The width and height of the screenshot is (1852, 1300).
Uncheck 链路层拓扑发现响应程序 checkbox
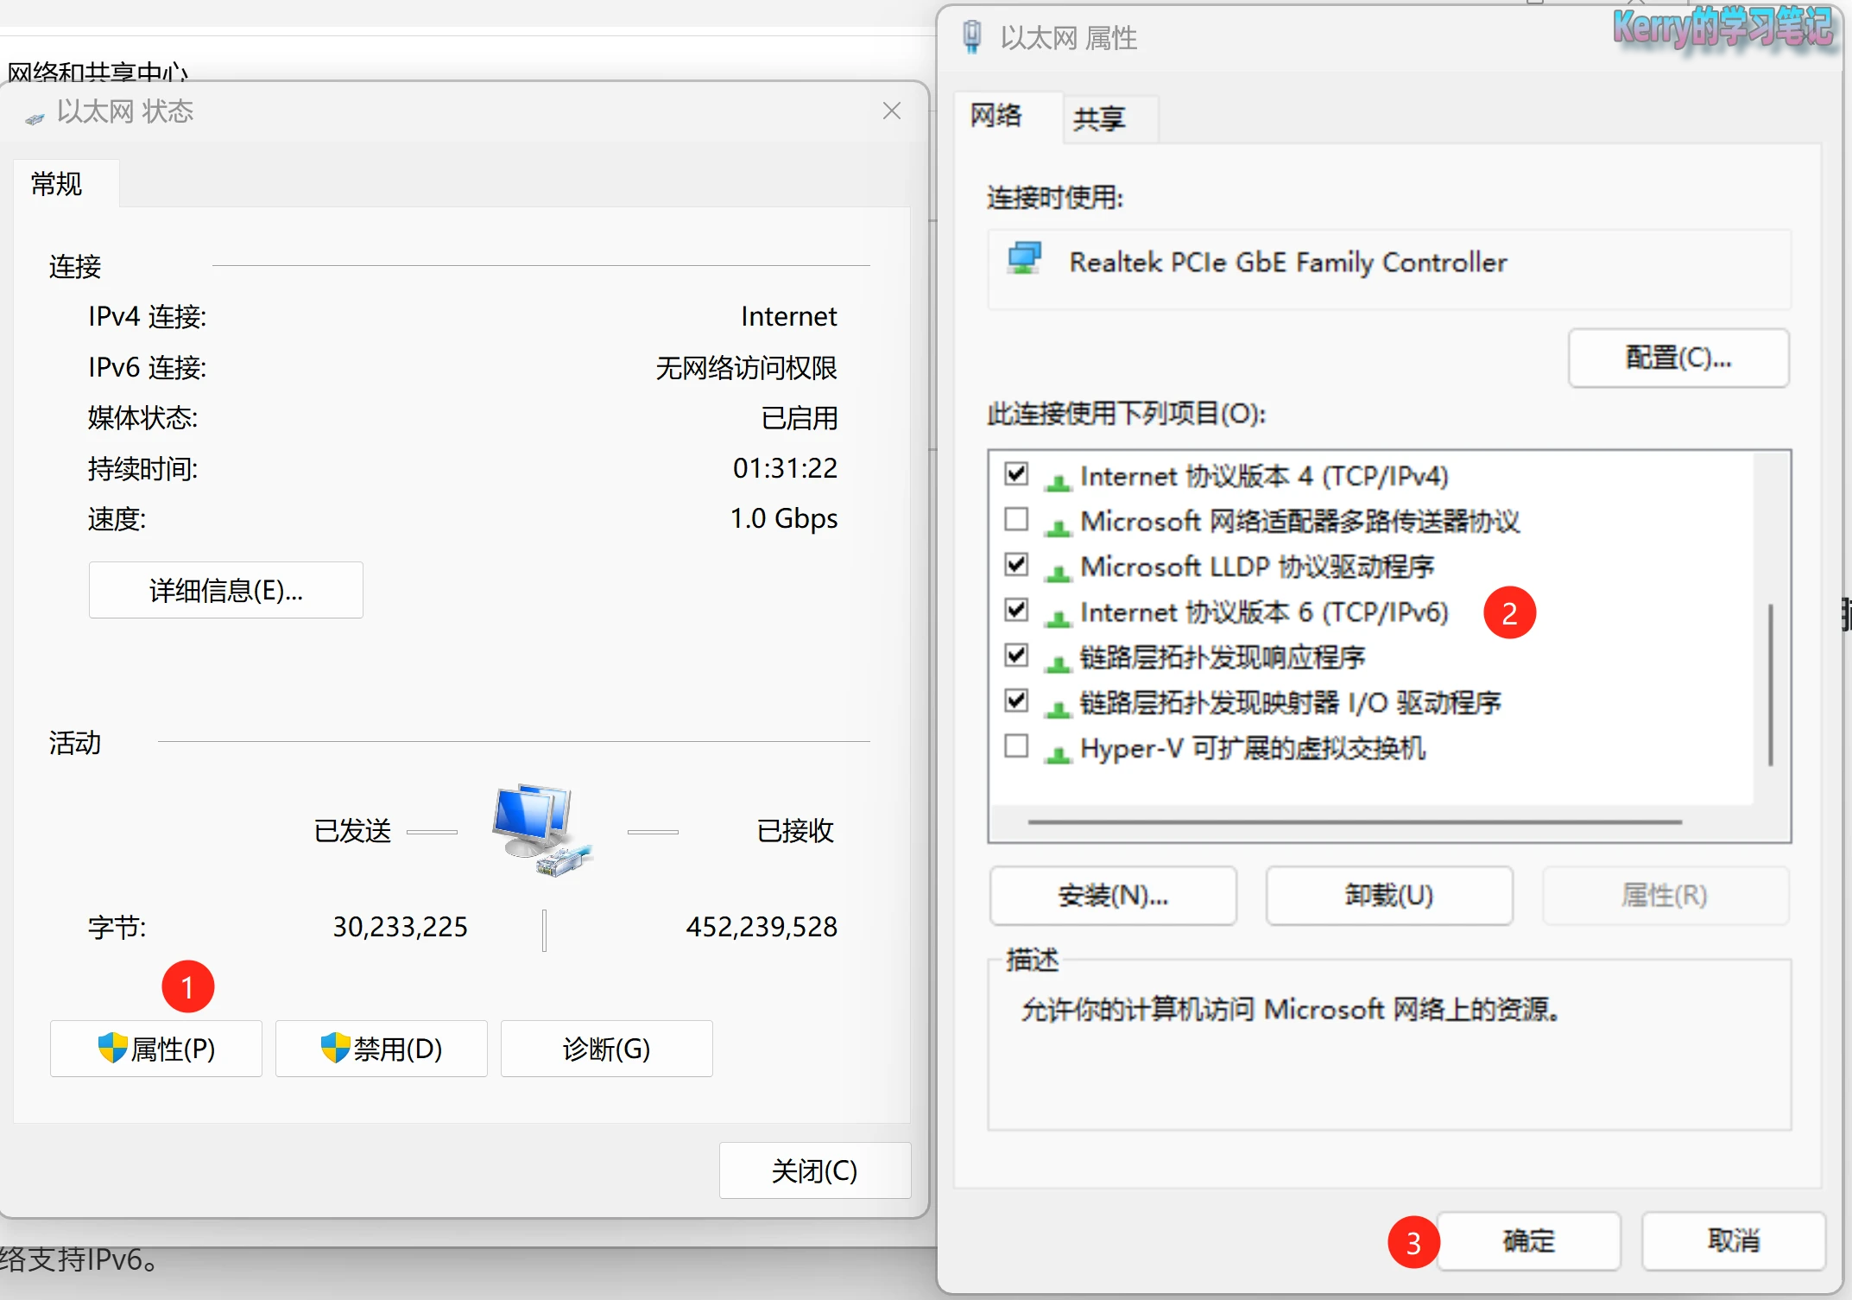tap(1016, 655)
